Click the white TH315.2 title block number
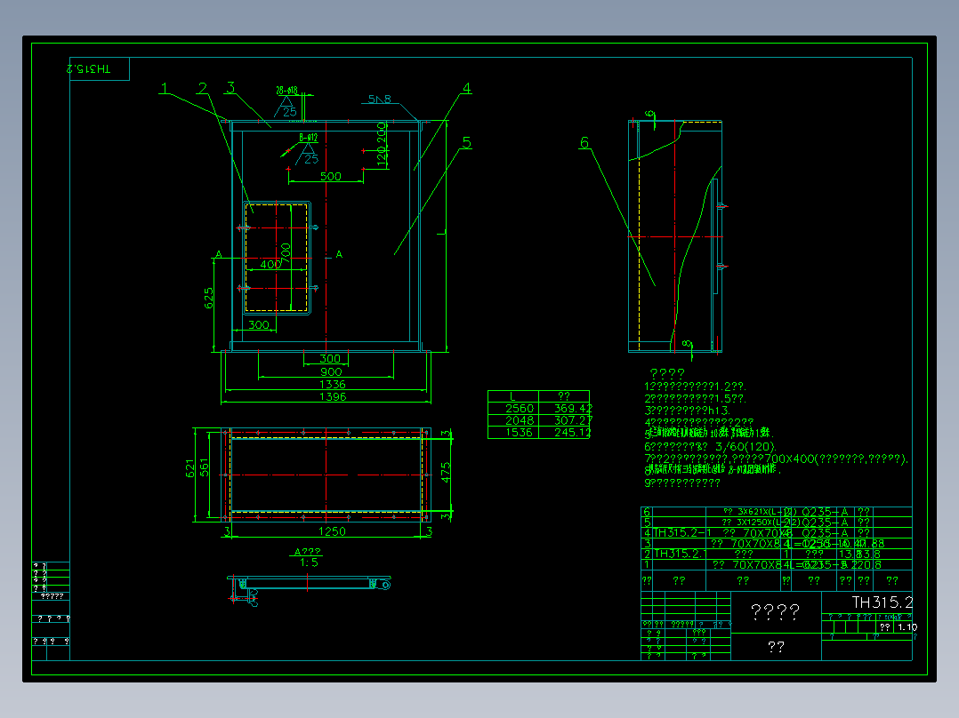The height and width of the screenshot is (718, 959). [x=882, y=602]
